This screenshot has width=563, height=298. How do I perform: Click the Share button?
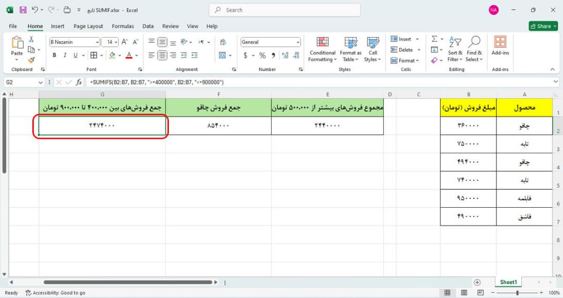coord(543,26)
